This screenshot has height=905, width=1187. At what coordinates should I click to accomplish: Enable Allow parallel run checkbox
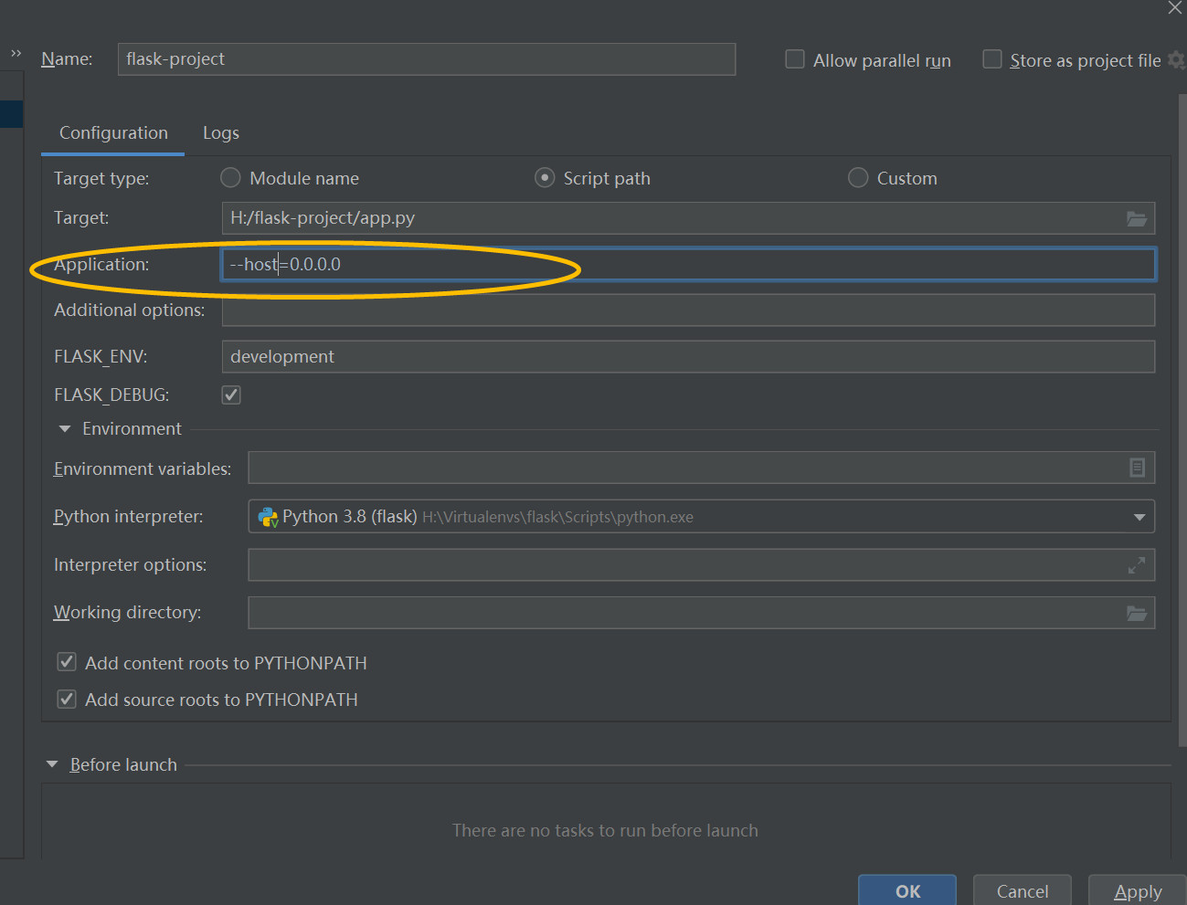[795, 59]
